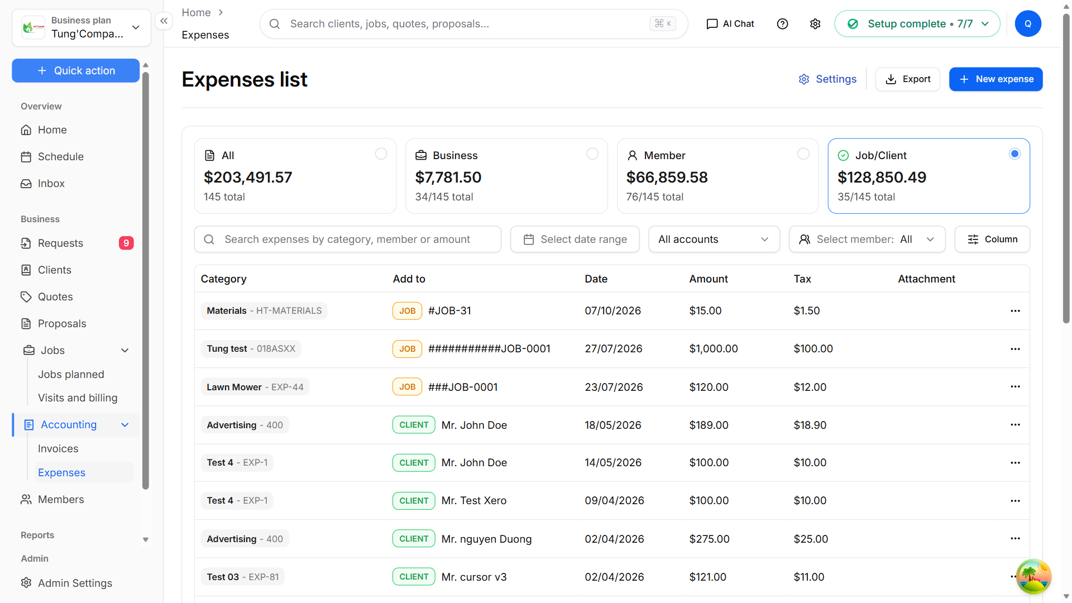
Task: Open the help question-mark icon
Action: tap(782, 24)
